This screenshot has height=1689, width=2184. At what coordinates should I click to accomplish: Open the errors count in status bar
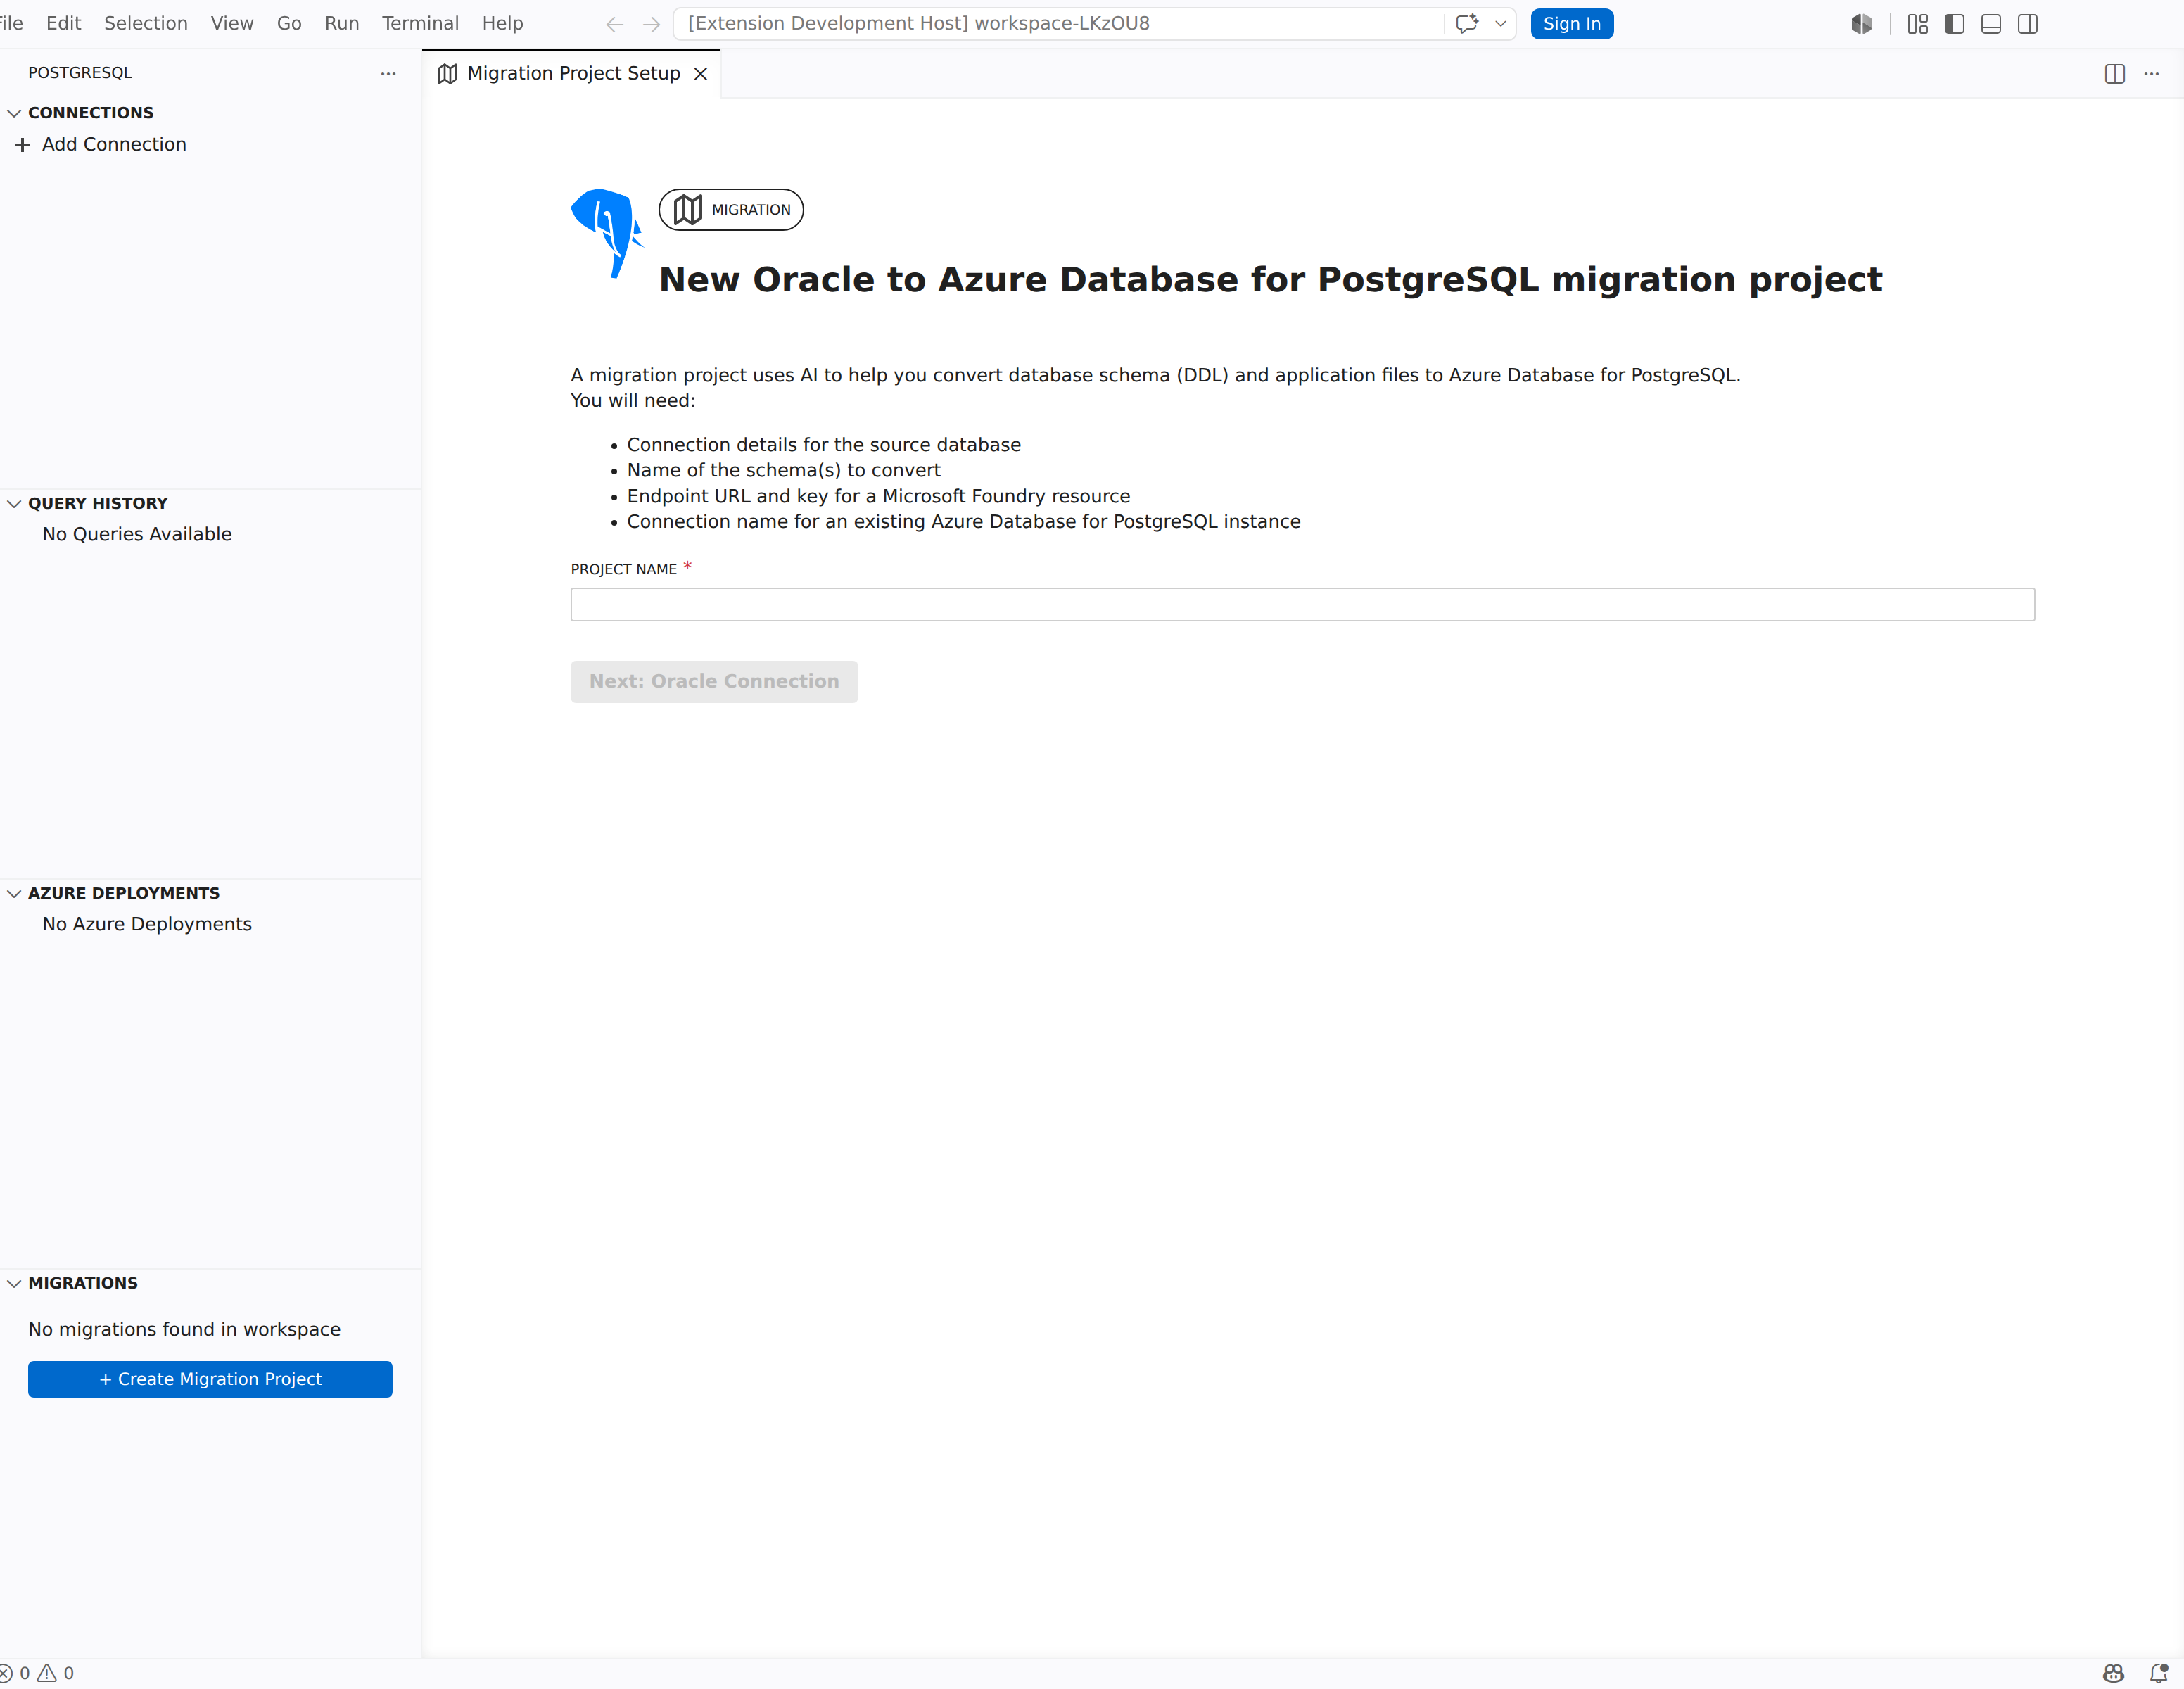pyautogui.click(x=14, y=1673)
